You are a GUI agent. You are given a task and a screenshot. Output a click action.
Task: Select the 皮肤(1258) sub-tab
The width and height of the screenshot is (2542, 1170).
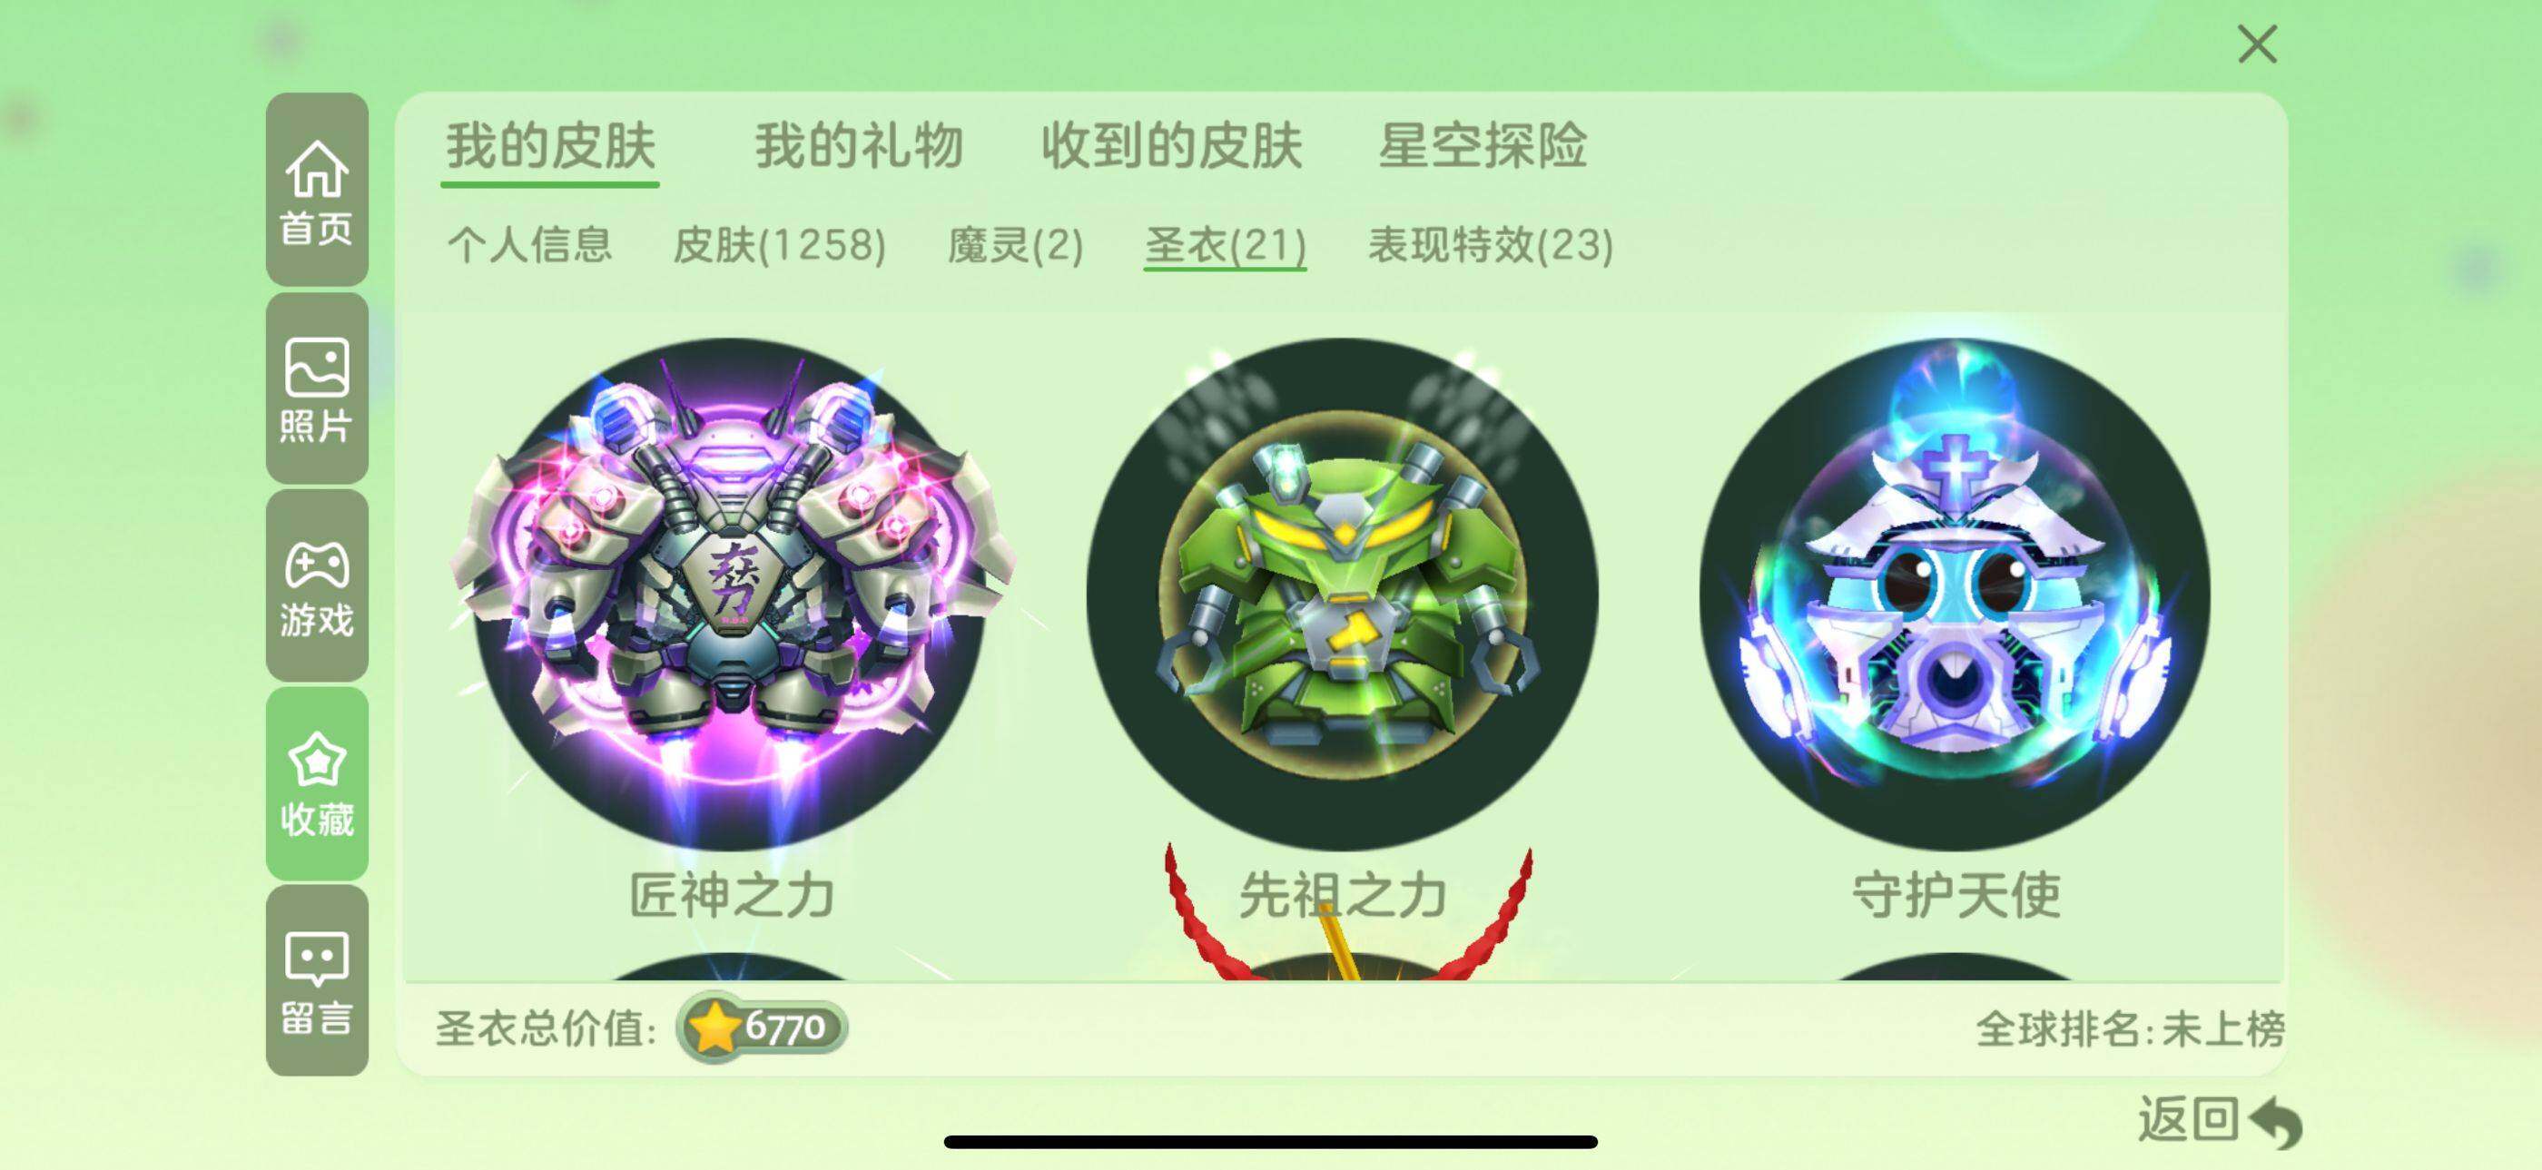click(x=780, y=245)
